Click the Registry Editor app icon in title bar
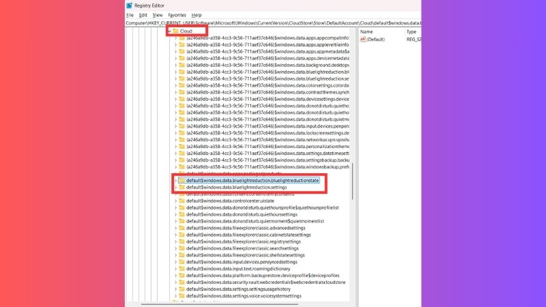546x307 pixels. pos(129,5)
